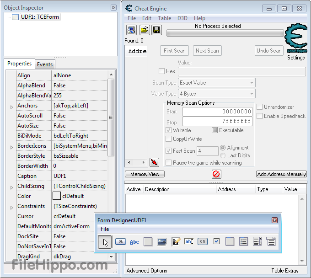Toggle the Executable checkbox

click(x=214, y=130)
